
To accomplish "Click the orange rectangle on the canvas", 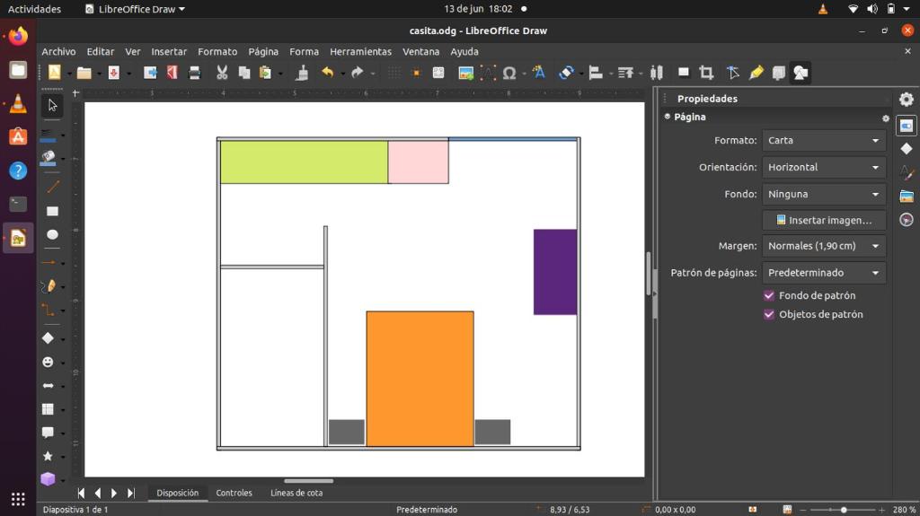I will pos(420,377).
